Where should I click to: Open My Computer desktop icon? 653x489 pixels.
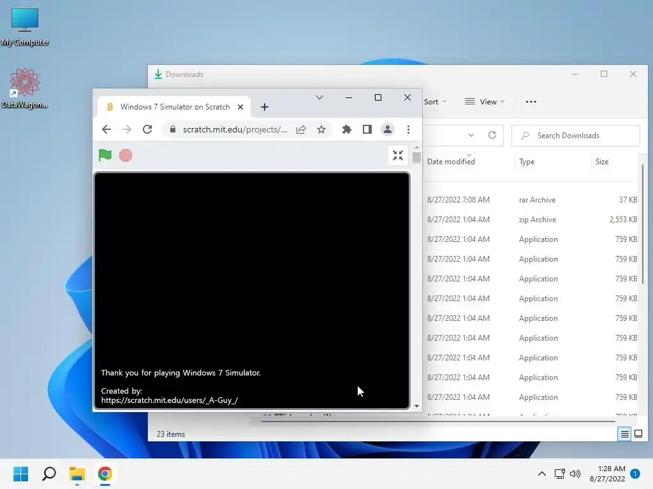pos(25,27)
